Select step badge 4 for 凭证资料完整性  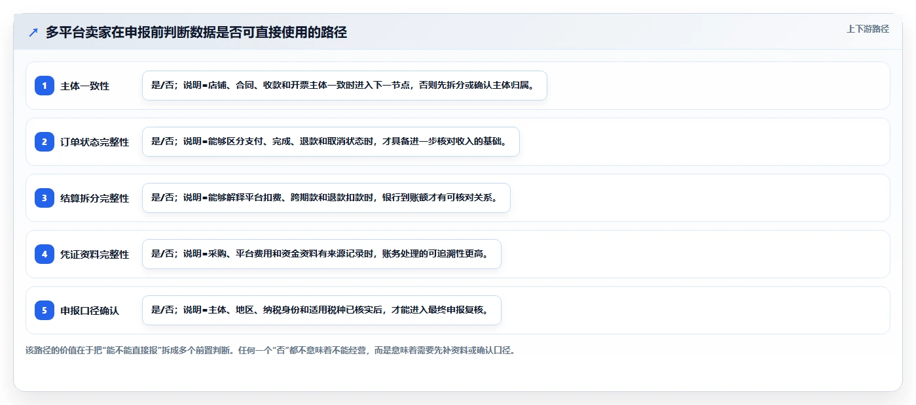point(45,254)
